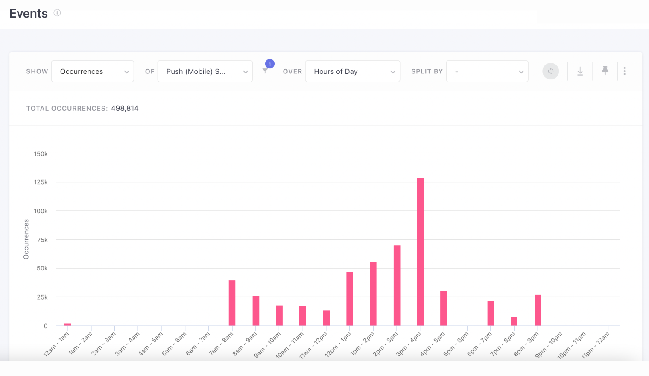Open the Occurrences SHOW dropdown

(93, 71)
